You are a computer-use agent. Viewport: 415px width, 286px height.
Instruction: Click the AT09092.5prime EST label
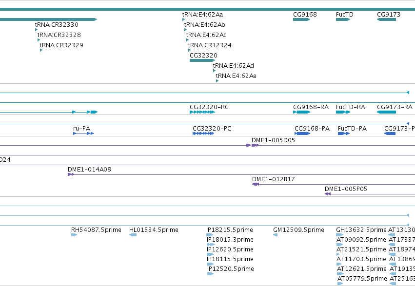coord(361,240)
